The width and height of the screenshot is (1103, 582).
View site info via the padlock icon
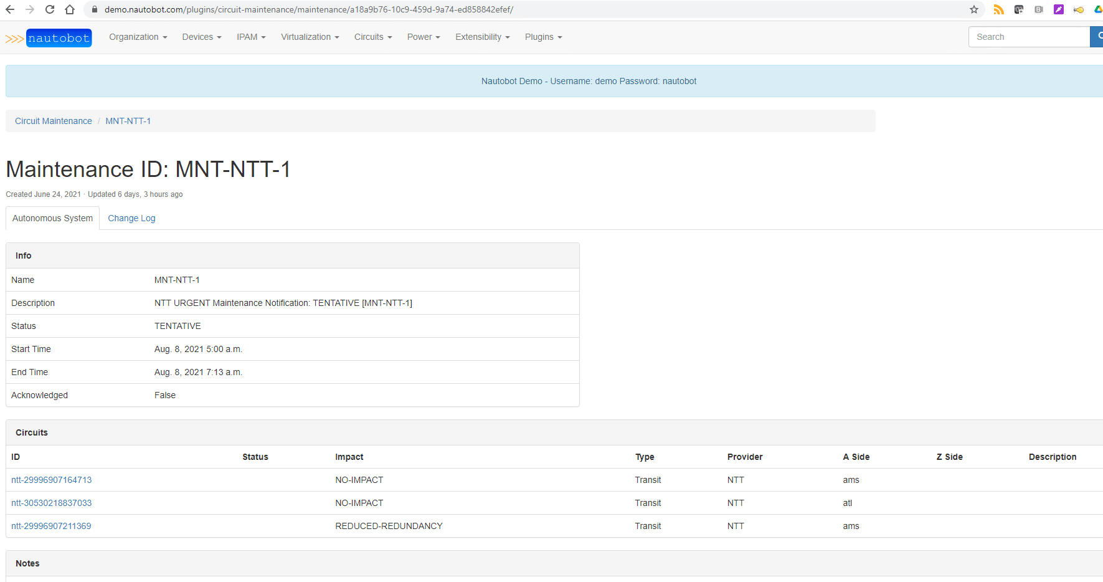click(x=95, y=9)
